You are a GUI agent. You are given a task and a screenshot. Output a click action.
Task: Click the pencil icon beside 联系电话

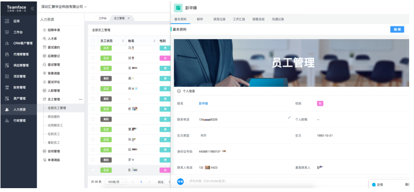click(x=289, y=117)
